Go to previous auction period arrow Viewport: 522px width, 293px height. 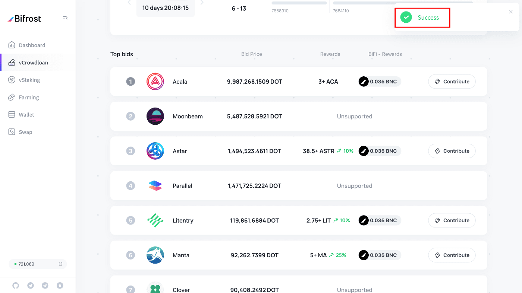click(x=129, y=3)
